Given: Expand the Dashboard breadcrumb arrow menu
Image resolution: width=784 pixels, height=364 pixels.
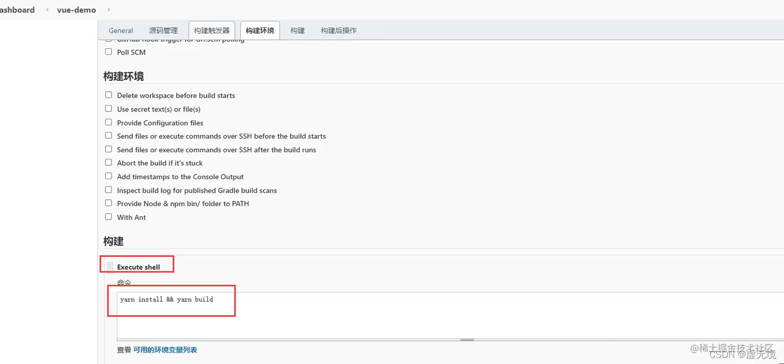Looking at the screenshot, I should coord(47,10).
